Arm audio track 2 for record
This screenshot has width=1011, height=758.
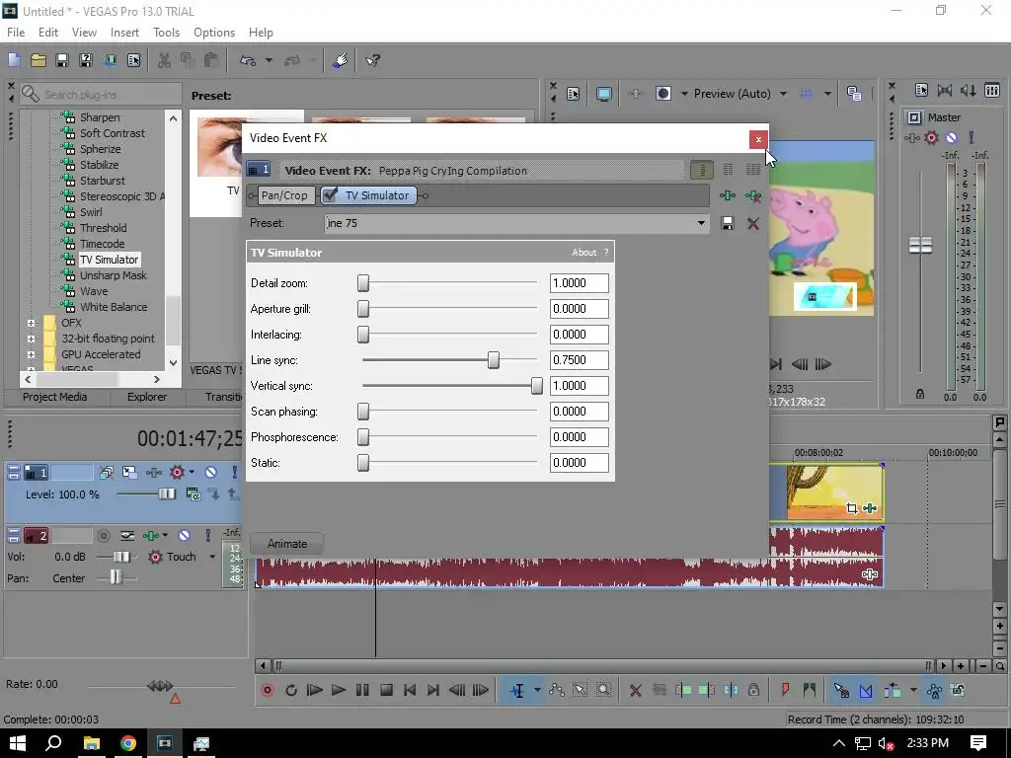[x=103, y=536]
